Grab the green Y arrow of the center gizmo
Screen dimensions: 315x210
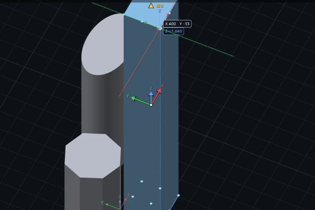(x=141, y=101)
